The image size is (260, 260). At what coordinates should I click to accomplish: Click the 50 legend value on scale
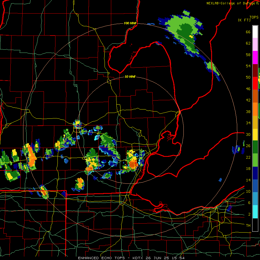click(x=248, y=77)
